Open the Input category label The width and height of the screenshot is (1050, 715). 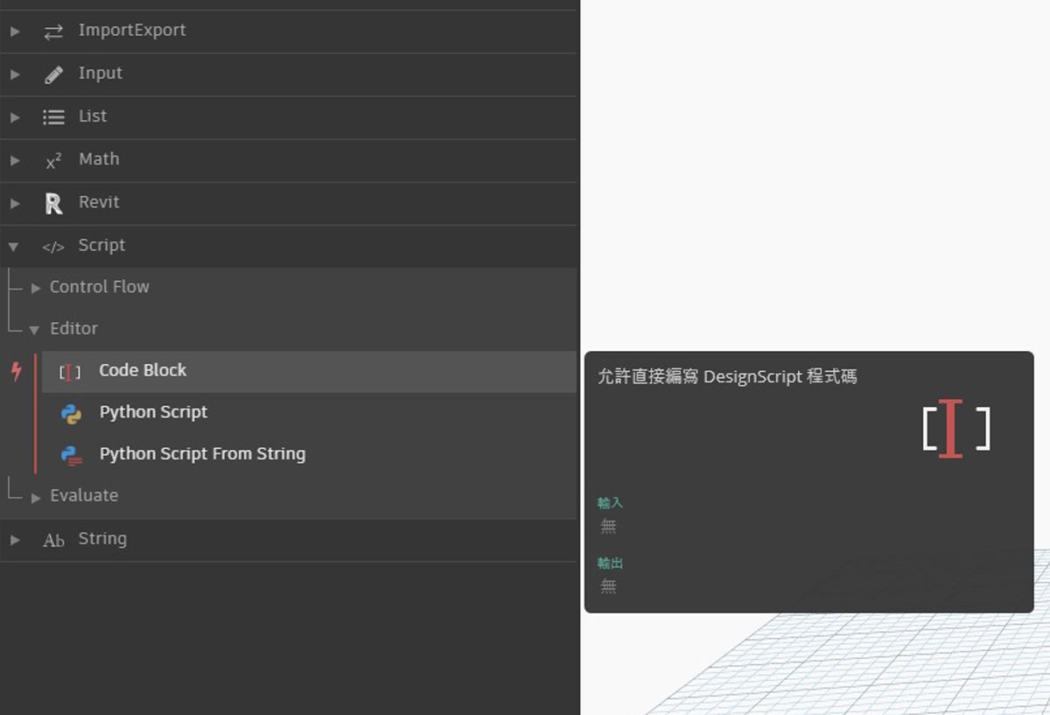pyautogui.click(x=101, y=74)
